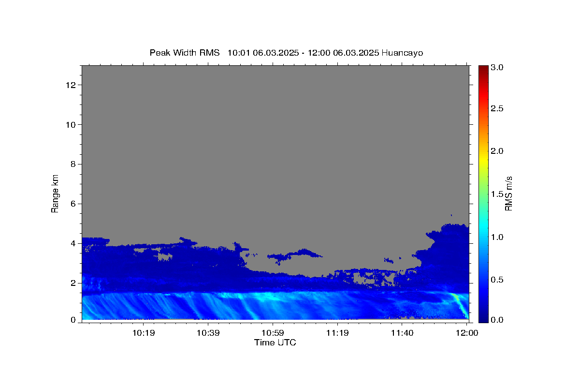Pick the dark blue bottom of colorbar
Viewport: 580px width, 387px height.
click(x=483, y=319)
